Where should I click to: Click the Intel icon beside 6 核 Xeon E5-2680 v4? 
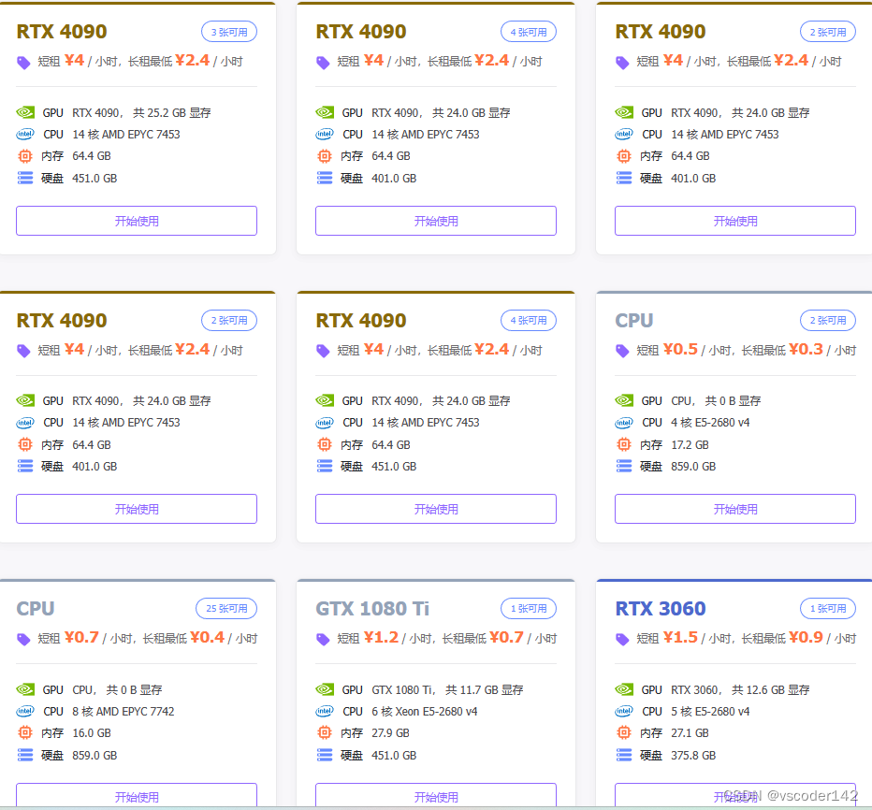click(325, 711)
